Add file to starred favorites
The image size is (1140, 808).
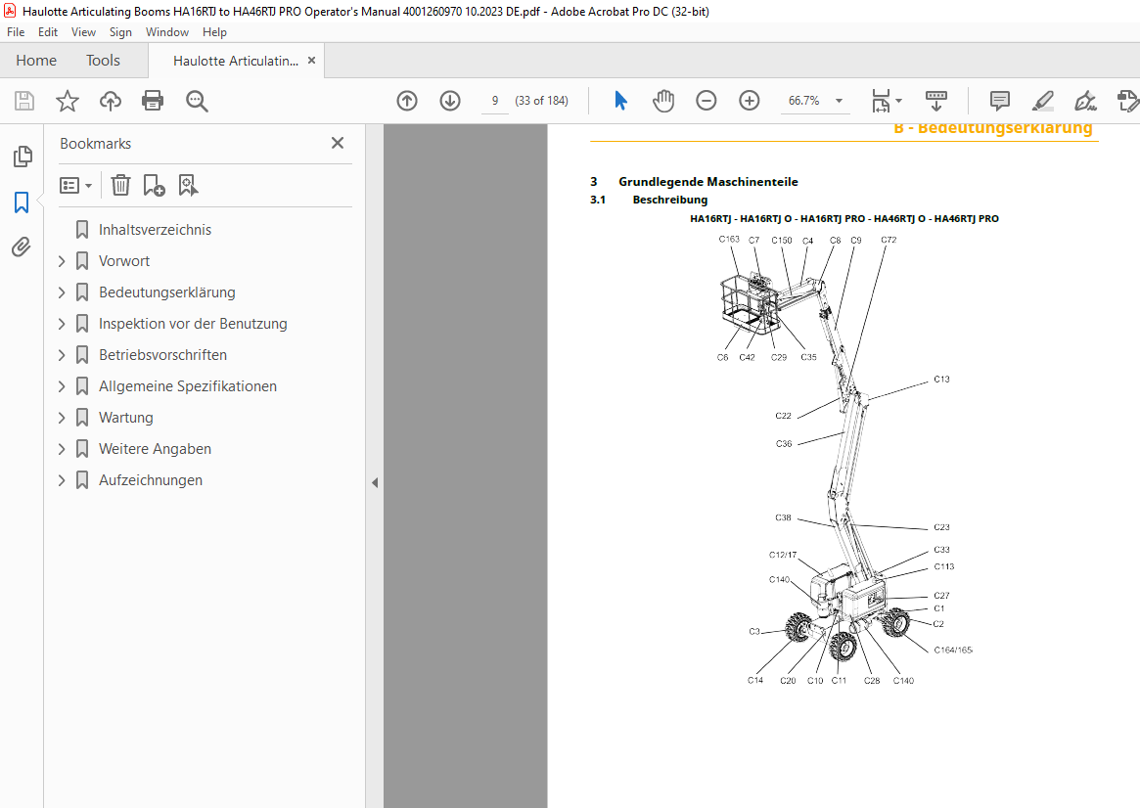67,101
